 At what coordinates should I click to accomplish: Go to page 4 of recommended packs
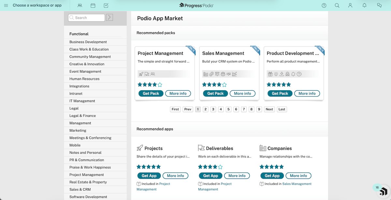[221, 109]
